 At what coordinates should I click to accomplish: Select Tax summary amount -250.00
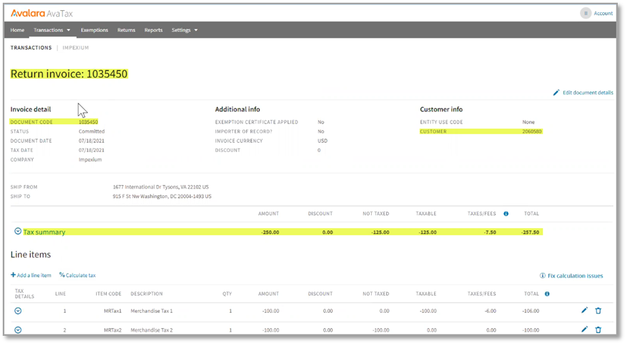tap(270, 232)
